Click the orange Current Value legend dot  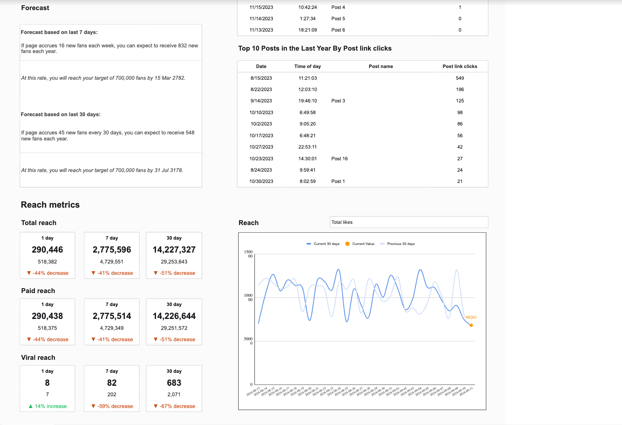pyautogui.click(x=347, y=244)
